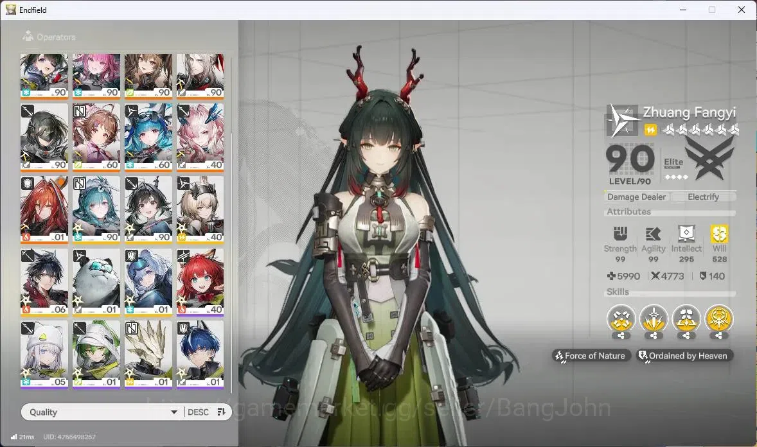Select dark-haired purple-eyed operator level 90
This screenshot has height=447, width=757.
pyautogui.click(x=44, y=76)
